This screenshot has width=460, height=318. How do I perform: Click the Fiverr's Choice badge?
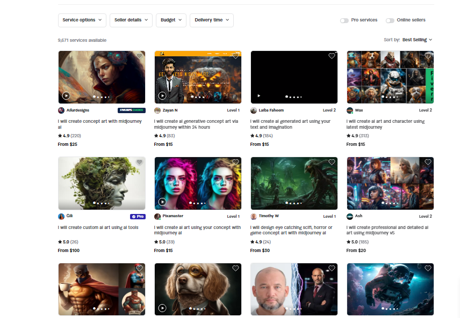pyautogui.click(x=132, y=110)
